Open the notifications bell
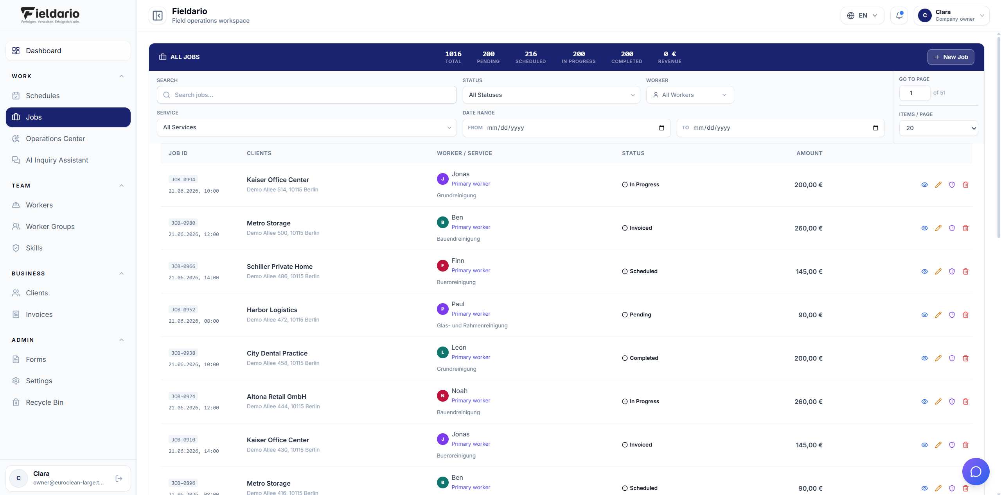This screenshot has width=1001, height=495. [899, 16]
